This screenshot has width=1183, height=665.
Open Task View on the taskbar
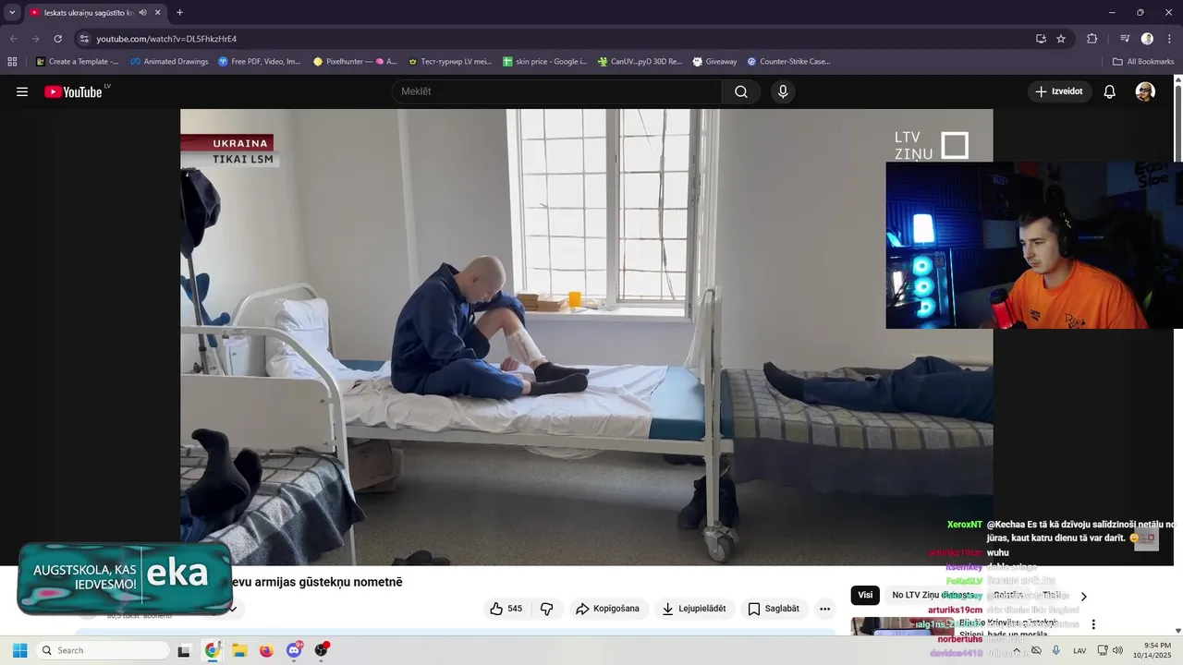tap(184, 650)
